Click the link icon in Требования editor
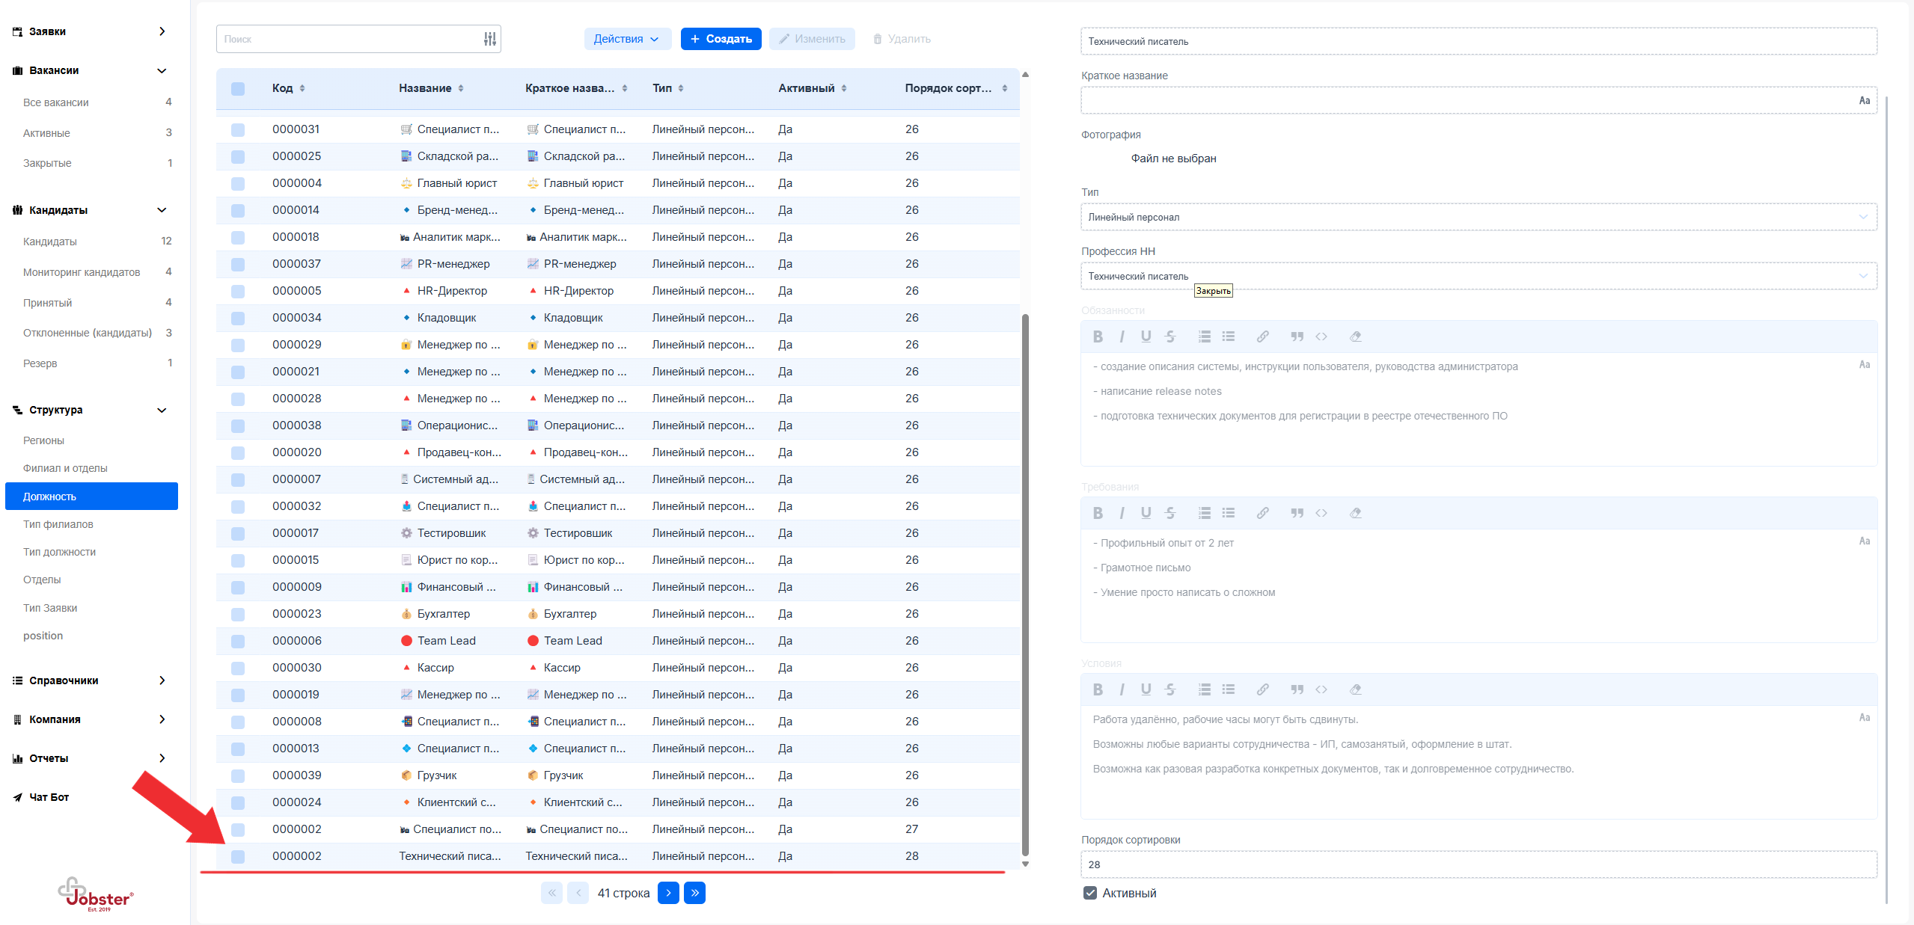 tap(1262, 513)
